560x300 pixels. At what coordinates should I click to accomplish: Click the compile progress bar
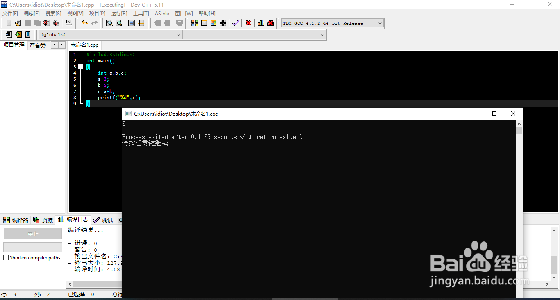pyautogui.click(x=33, y=247)
